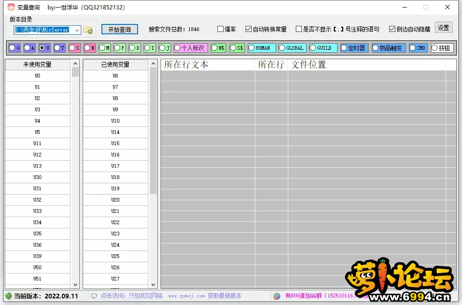Open the browse folder icon beside version directory

click(x=88, y=30)
